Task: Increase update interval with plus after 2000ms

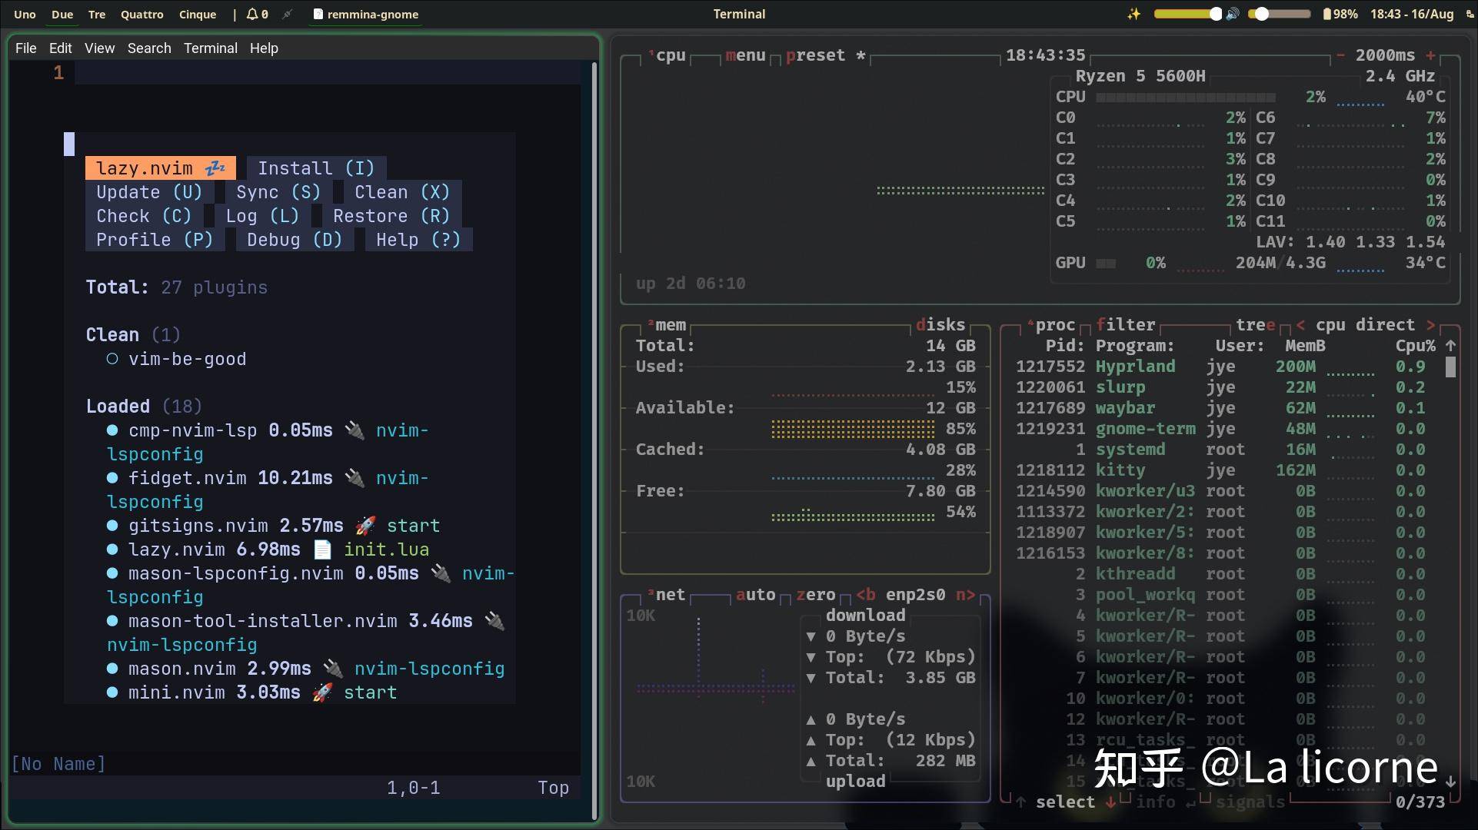Action: 1430,55
